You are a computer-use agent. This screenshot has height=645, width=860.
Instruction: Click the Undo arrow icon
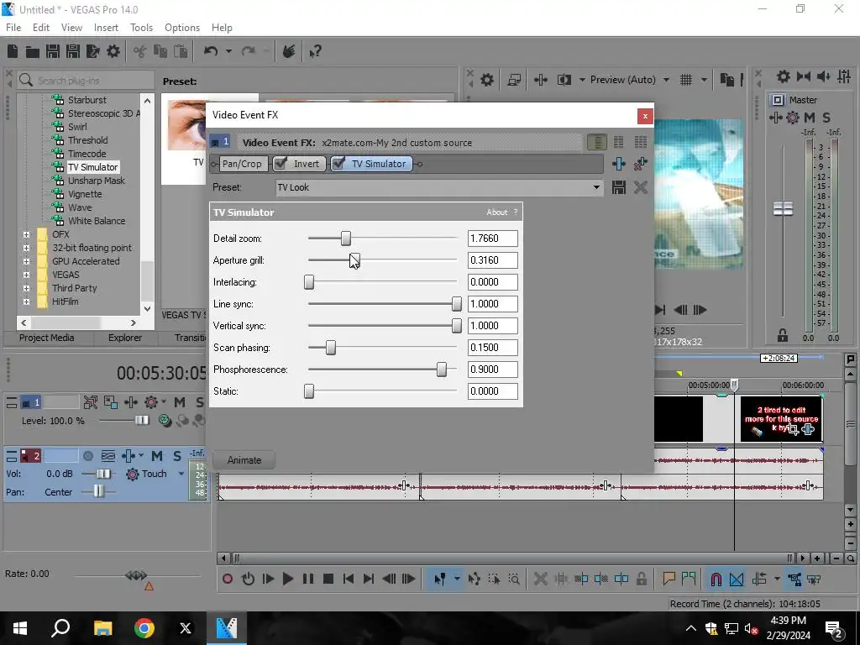pos(211,51)
